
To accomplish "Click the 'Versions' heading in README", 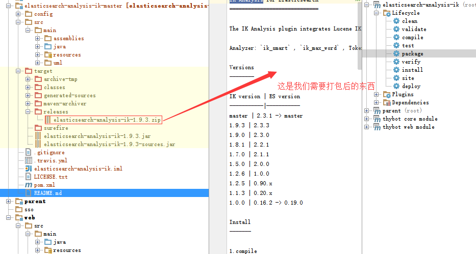I will coord(242,67).
